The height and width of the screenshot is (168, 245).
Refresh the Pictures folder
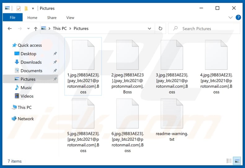(x=160, y=28)
